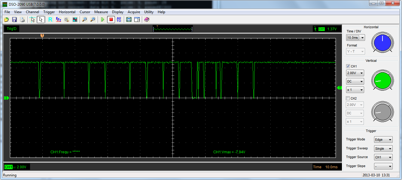402x180 pixels.
Task: Click the full screen view icon
Action: click(x=129, y=19)
